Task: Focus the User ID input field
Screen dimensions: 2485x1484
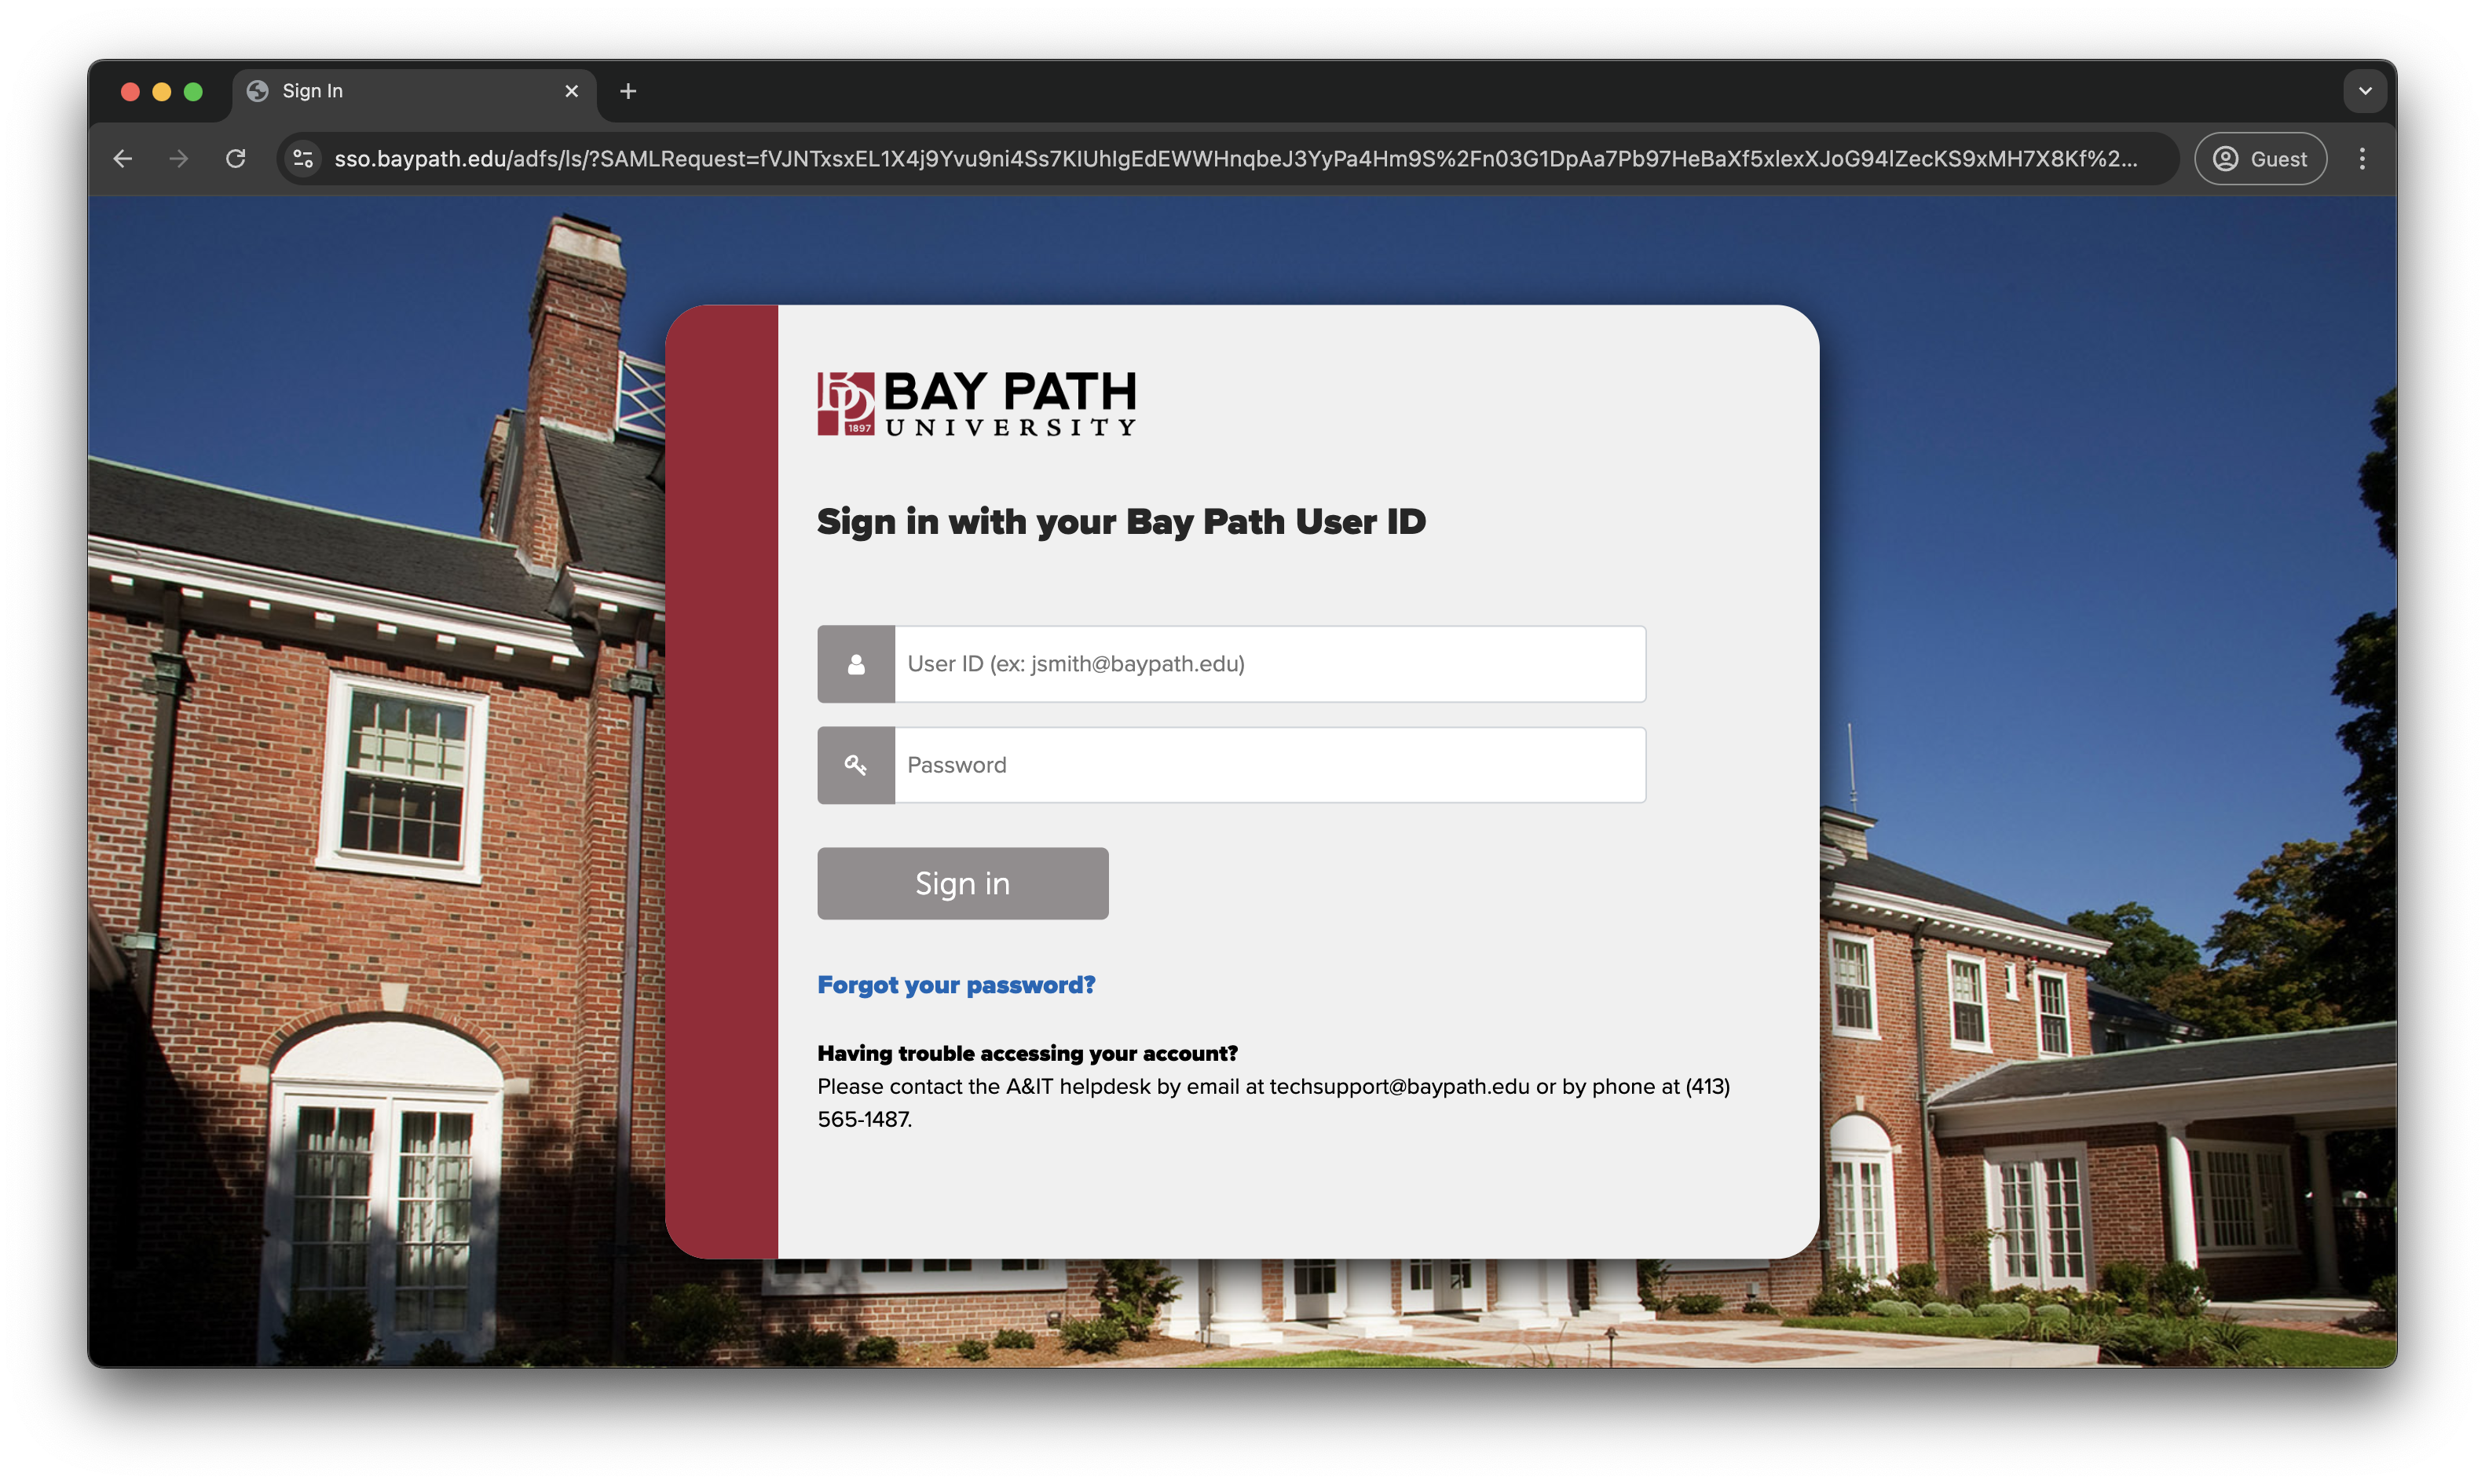Action: [x=1268, y=664]
